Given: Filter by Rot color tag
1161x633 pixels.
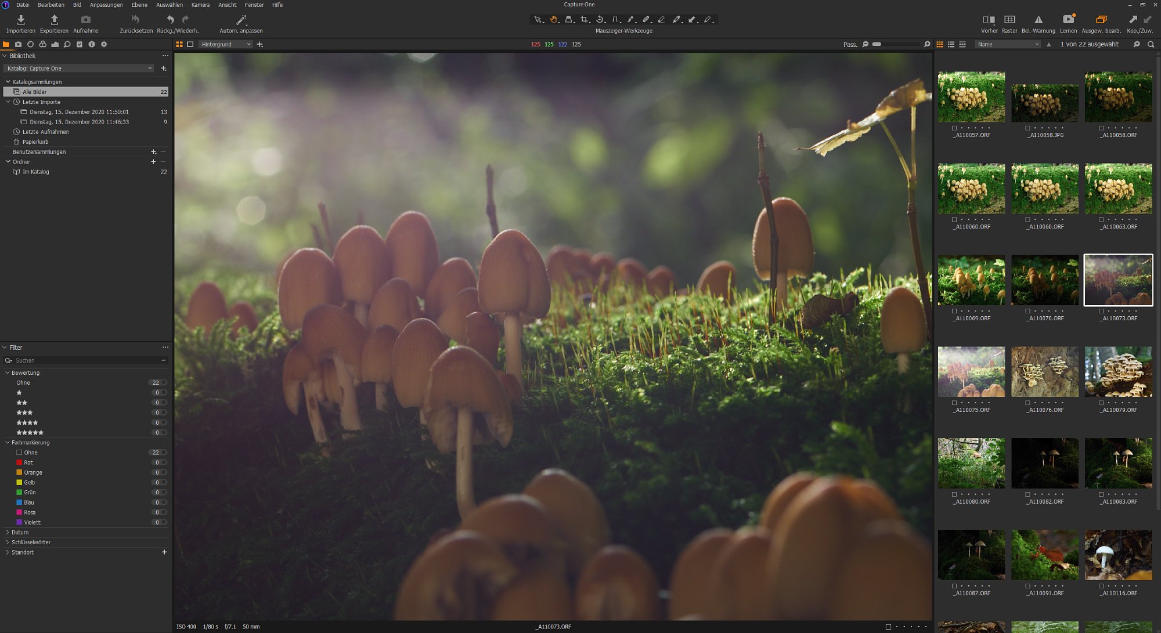Looking at the screenshot, I should tap(28, 462).
